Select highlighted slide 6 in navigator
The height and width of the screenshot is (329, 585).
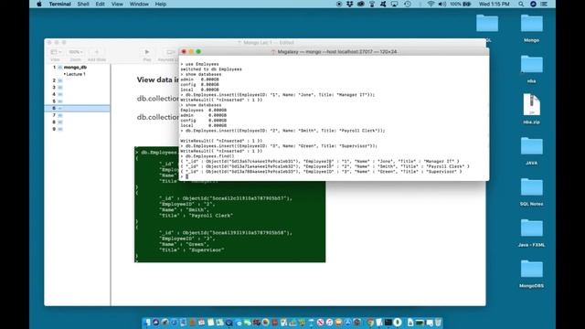pyautogui.click(x=77, y=108)
